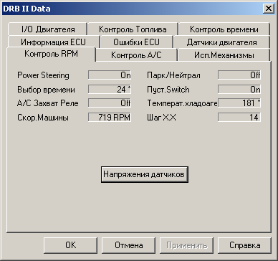Open help with the Справка button
Screen dimensions: 278x261
245,245
